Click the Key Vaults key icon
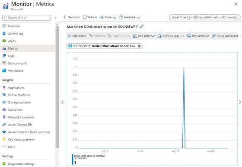The image size is (242, 167). [x=4, y=139]
